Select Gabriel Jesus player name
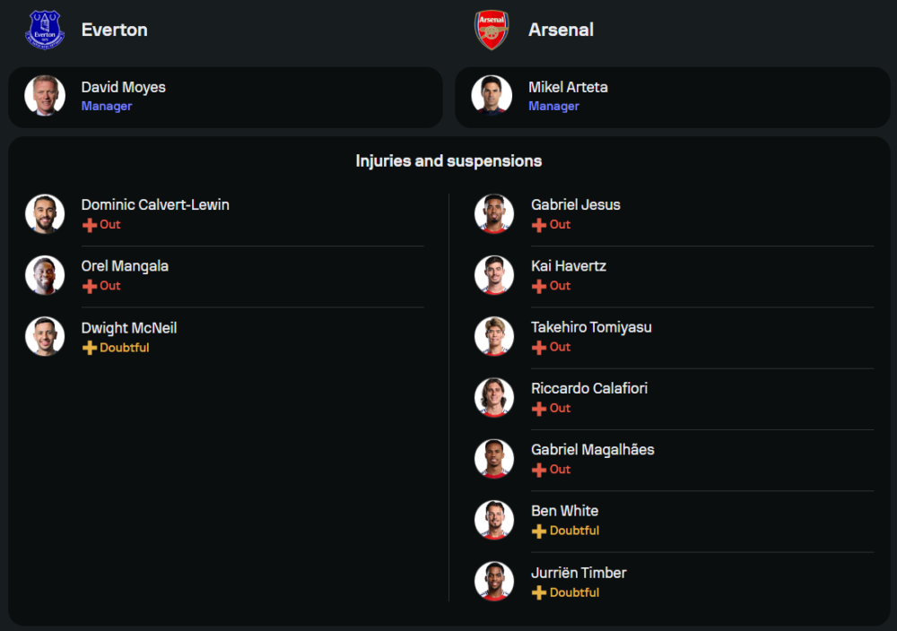Image resolution: width=897 pixels, height=631 pixels. (575, 204)
